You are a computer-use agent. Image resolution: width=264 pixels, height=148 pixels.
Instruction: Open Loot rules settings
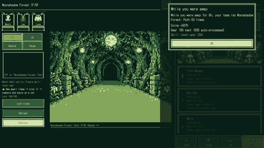[x=23, y=103]
